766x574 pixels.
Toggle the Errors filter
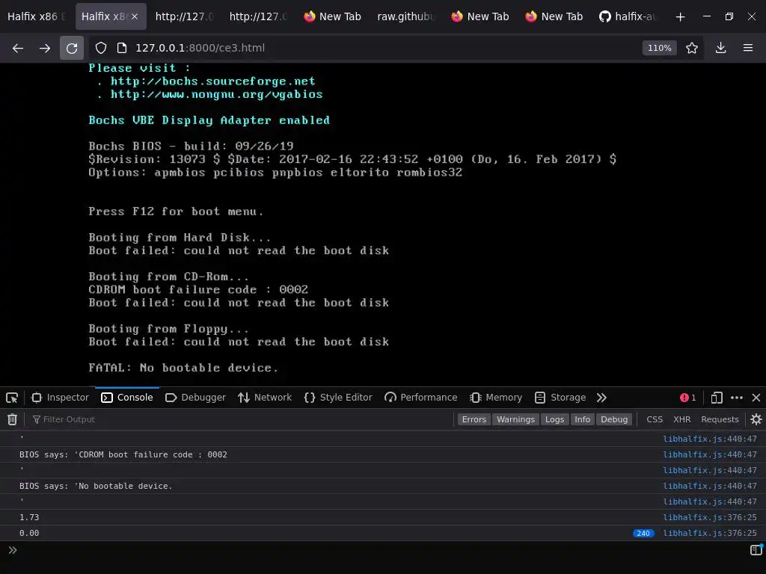pos(474,419)
